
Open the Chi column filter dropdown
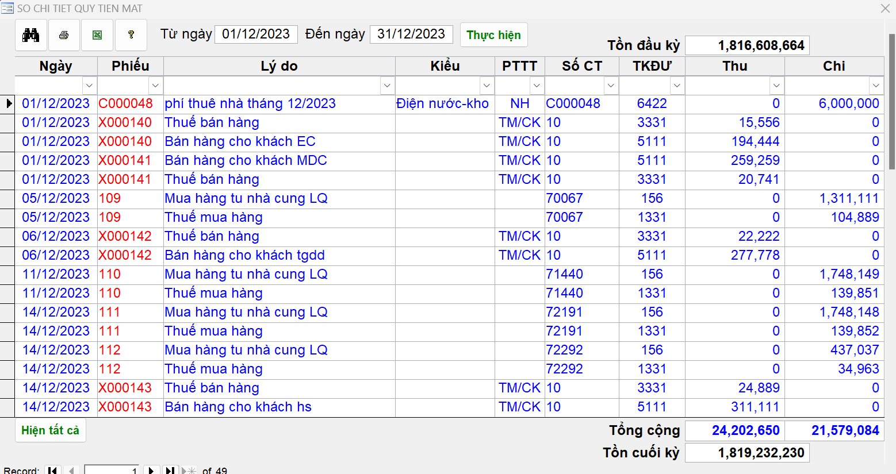(x=876, y=86)
